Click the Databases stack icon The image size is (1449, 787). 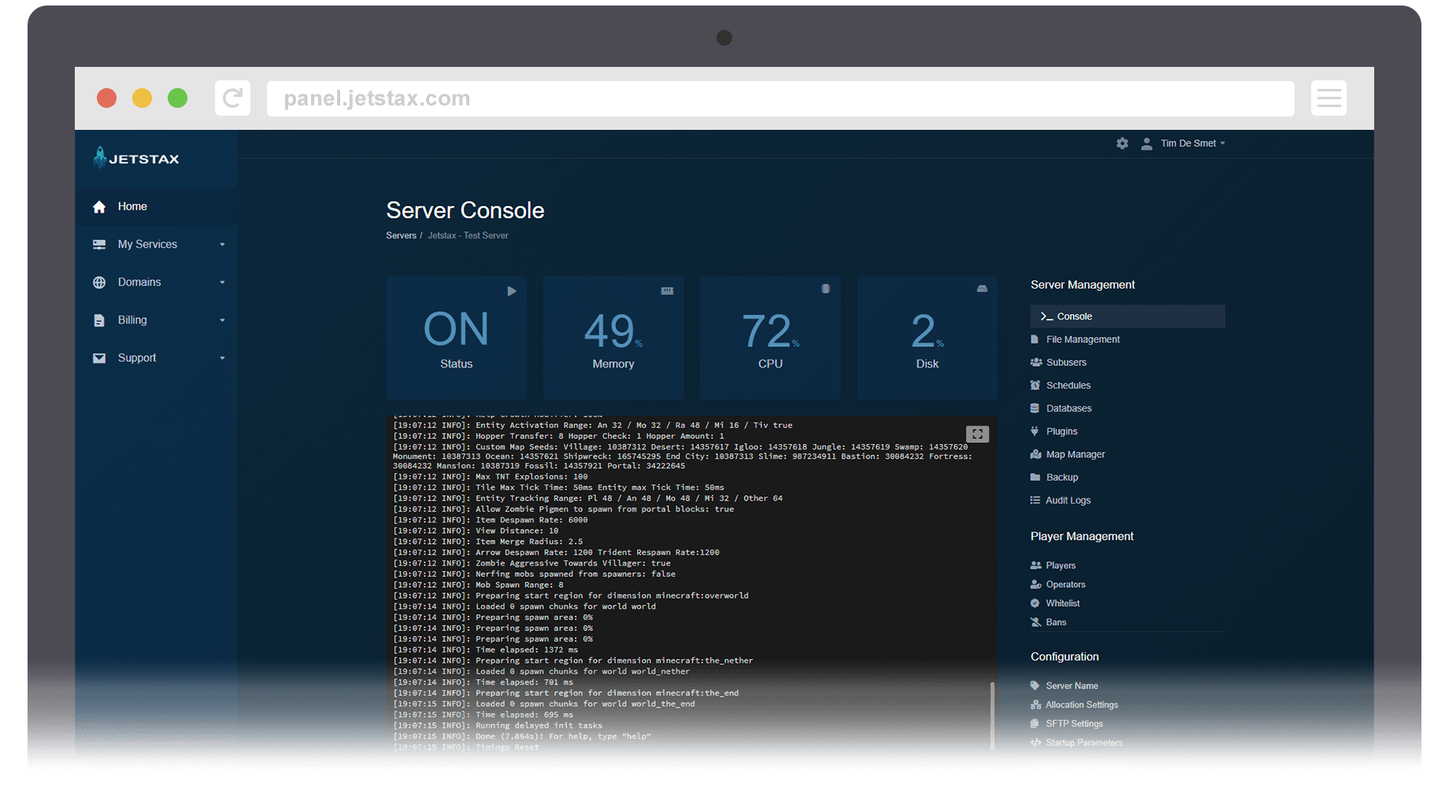1035,408
